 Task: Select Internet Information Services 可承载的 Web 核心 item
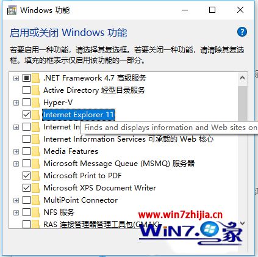[x=129, y=139]
